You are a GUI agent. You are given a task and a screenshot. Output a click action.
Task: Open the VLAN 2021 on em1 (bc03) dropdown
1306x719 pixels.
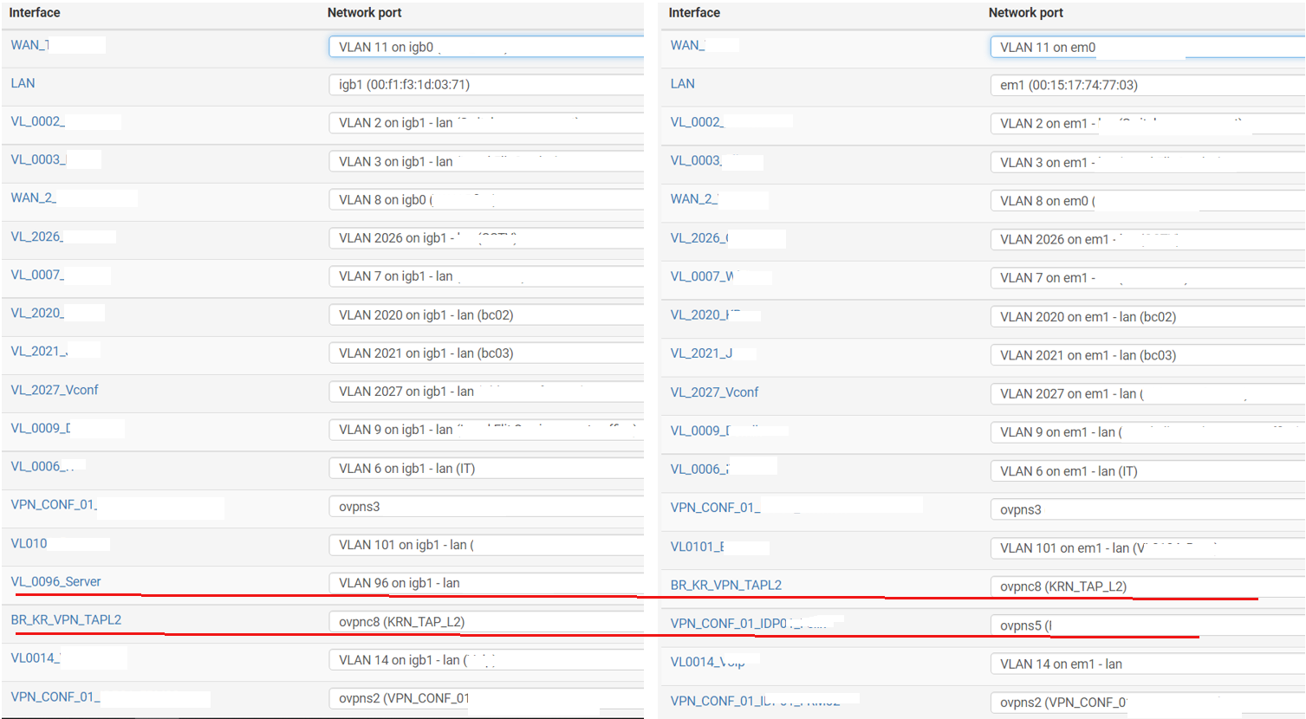1147,354
